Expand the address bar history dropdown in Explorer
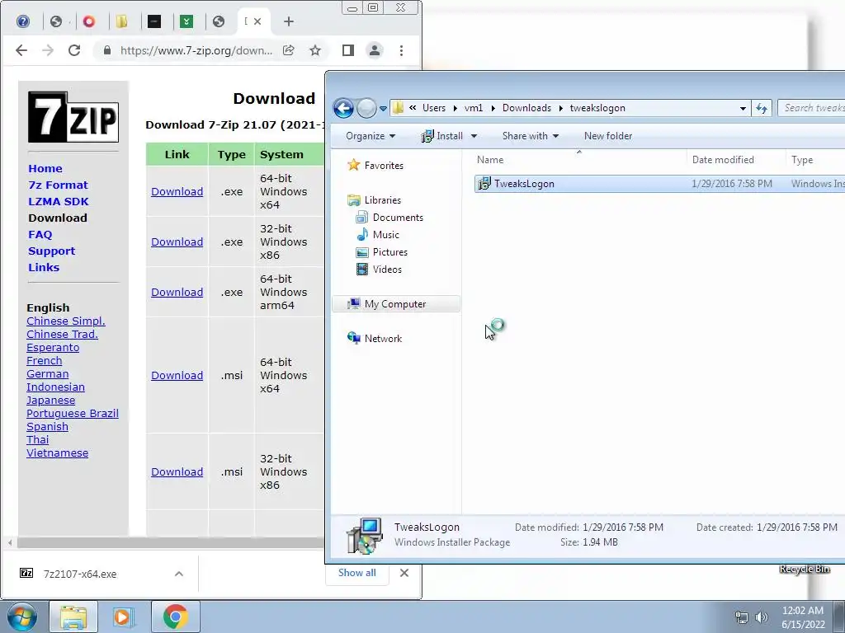 (x=744, y=108)
